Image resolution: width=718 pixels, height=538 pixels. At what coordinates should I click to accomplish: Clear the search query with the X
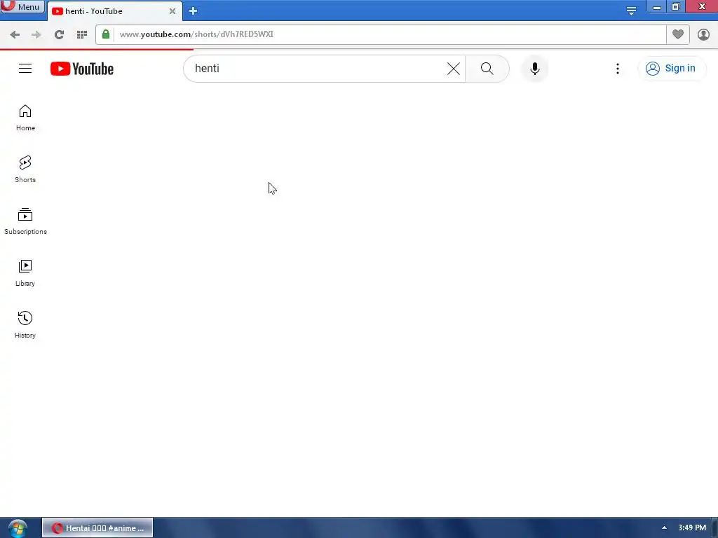(454, 69)
